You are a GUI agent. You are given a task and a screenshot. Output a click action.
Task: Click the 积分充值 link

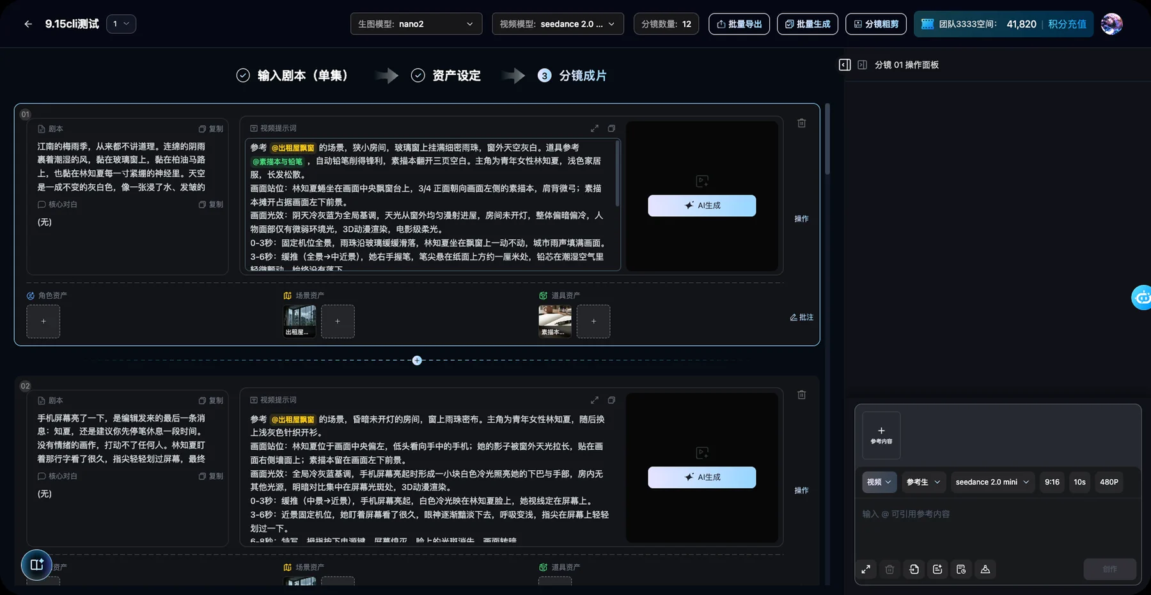point(1067,24)
